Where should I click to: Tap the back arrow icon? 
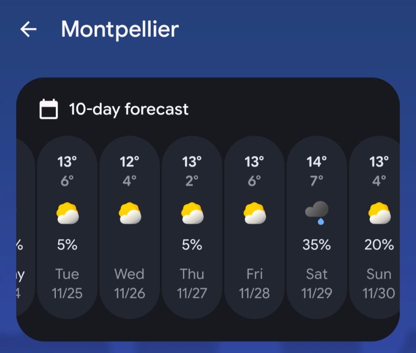coord(28,29)
